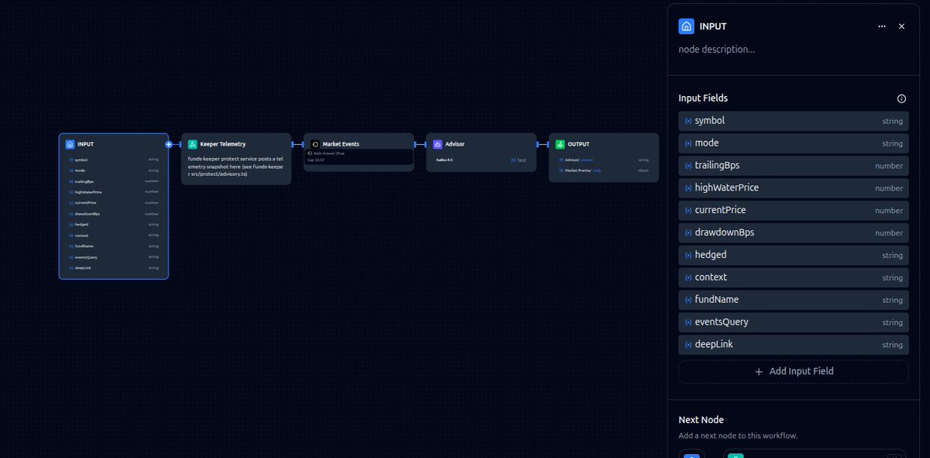The height and width of the screenshot is (458, 930).
Task: Click the symbol row in INPUT canvas node
Action: tap(114, 160)
